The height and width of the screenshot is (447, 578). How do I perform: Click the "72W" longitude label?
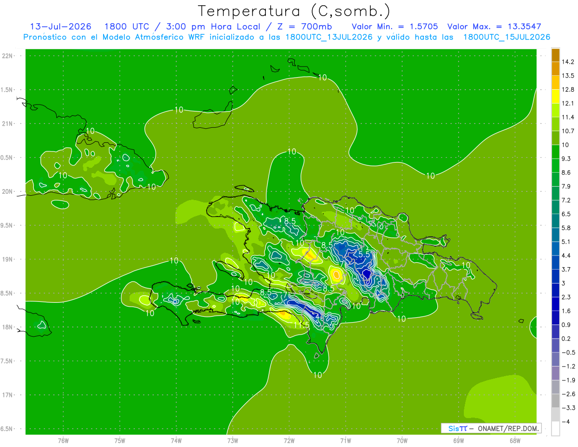pos(289,441)
